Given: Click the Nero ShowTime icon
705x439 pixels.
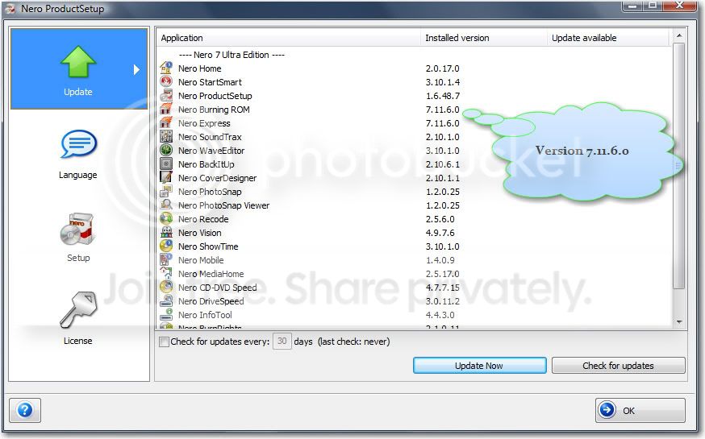Looking at the screenshot, I should 166,246.
